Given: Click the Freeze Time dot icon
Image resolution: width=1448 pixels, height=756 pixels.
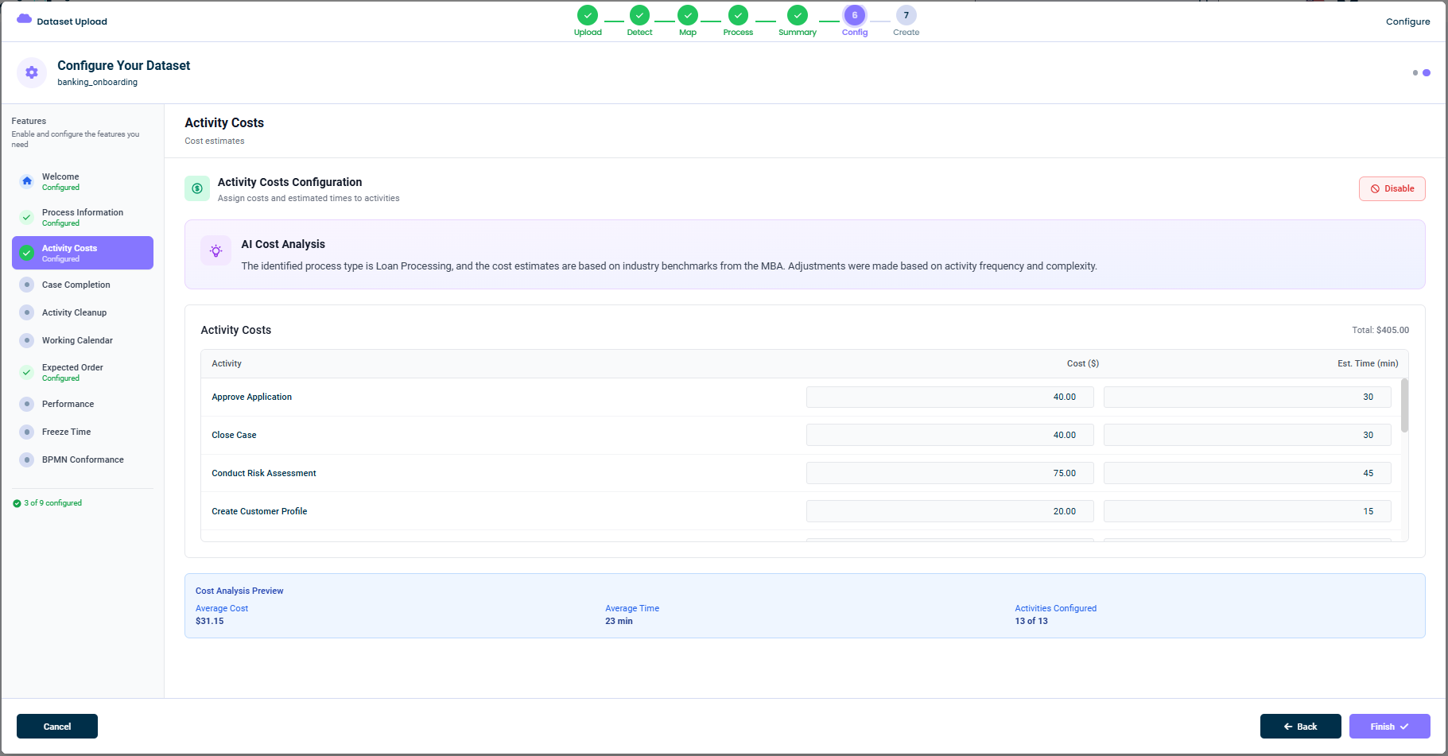Looking at the screenshot, I should tap(27, 432).
